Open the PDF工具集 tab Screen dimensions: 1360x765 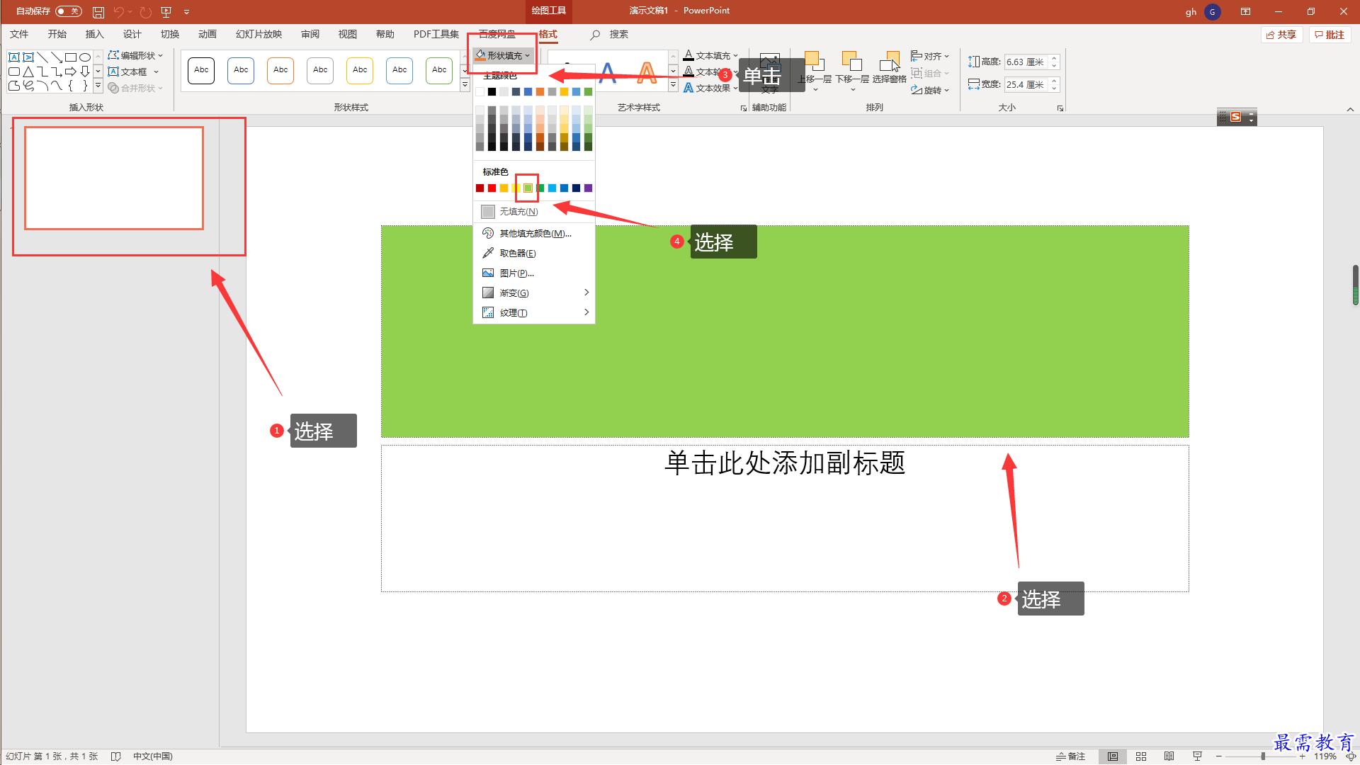[x=436, y=34]
